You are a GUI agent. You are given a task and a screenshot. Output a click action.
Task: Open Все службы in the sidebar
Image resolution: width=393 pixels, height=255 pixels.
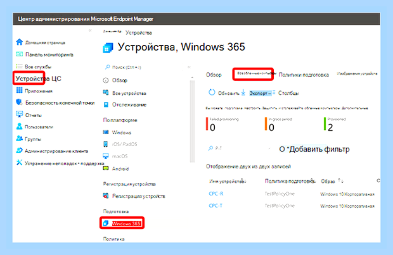[34, 67]
